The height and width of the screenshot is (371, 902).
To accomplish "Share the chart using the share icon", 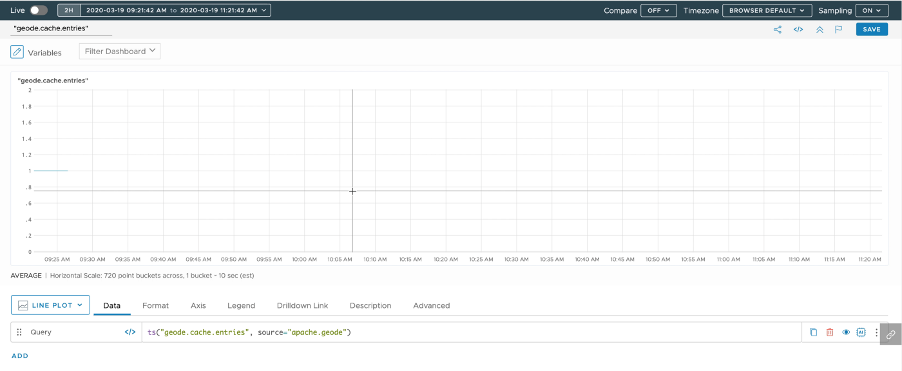I will pyautogui.click(x=777, y=29).
